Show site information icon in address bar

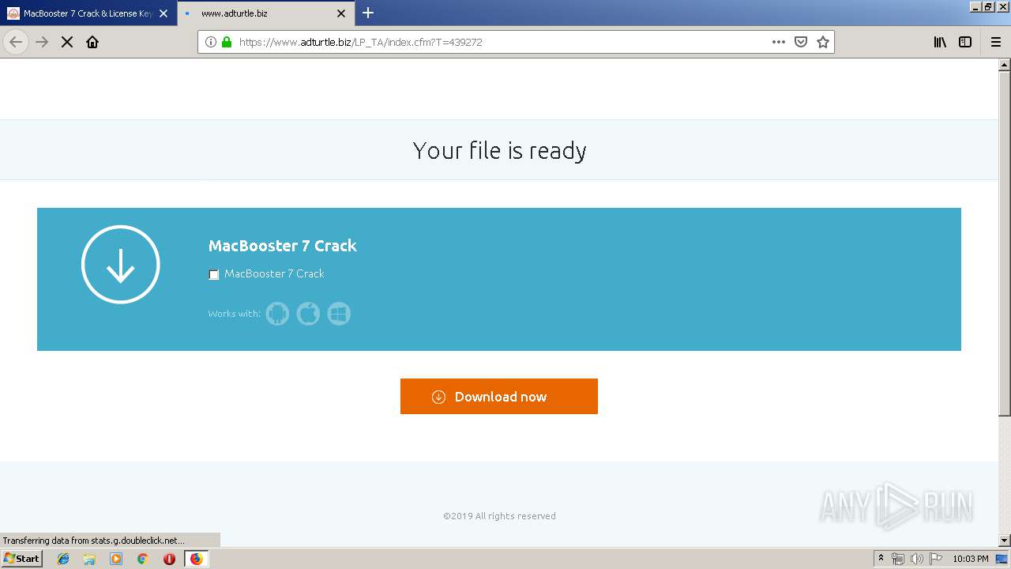click(x=211, y=42)
